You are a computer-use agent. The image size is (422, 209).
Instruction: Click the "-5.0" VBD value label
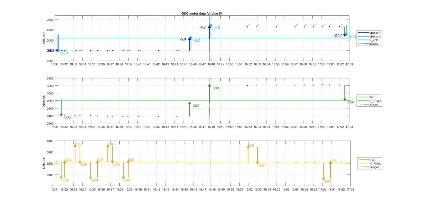183,39
